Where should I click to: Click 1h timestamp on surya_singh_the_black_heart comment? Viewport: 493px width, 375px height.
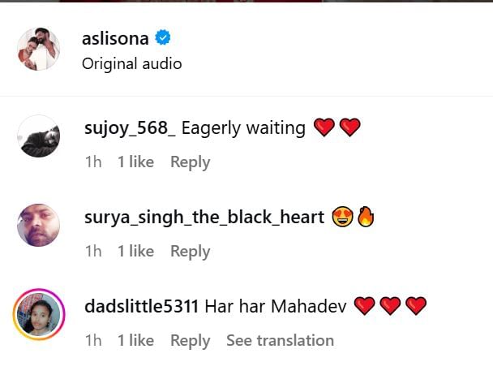(93, 251)
